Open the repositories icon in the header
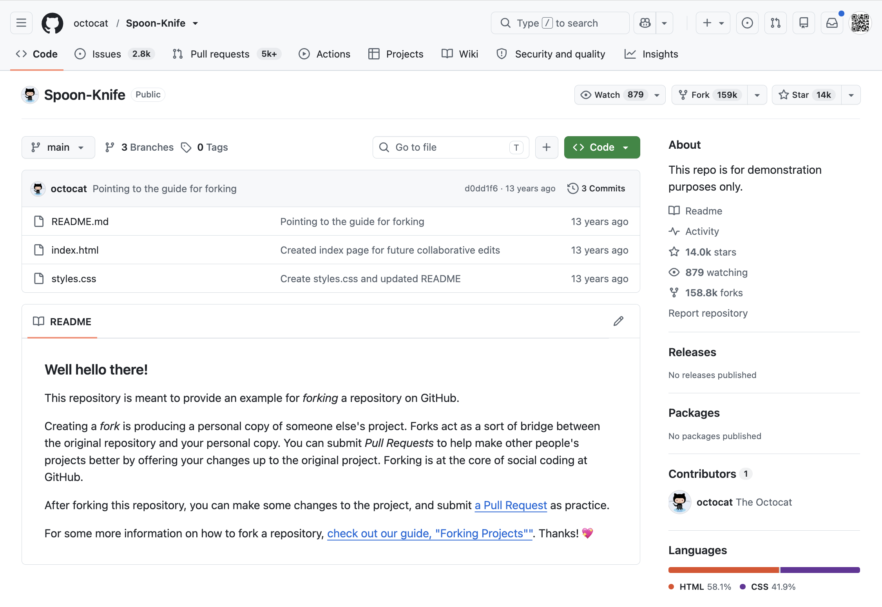Screen dimensions: 882x607 [804, 23]
